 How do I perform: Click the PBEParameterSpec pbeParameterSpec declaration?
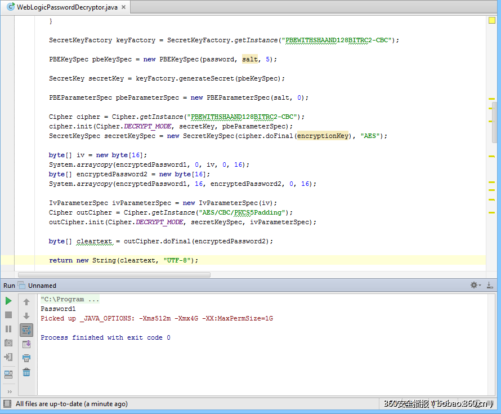point(114,98)
